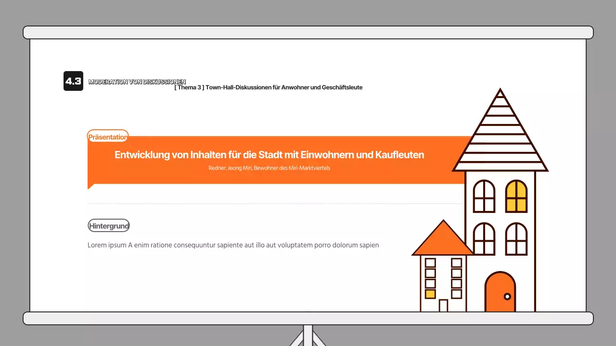Viewport: 616px width, 346px height.
Task: Select the title "Entwicklung von Inhalten für die Stadt"
Action: (x=269, y=155)
